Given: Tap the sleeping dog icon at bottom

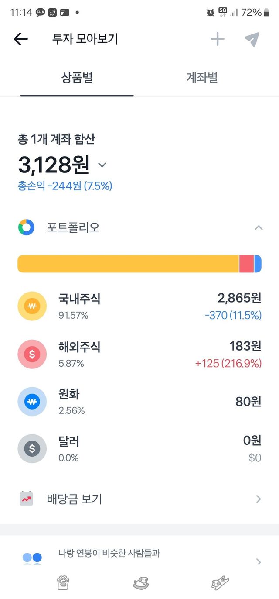Looking at the screenshot, I should 141,583.
